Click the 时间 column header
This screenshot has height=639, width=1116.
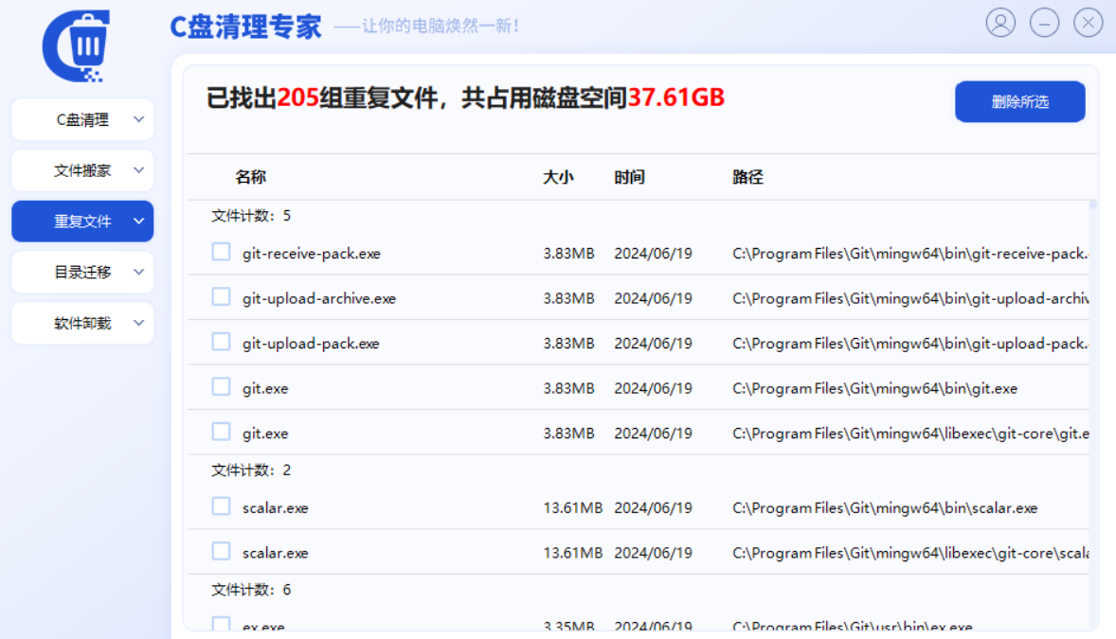[630, 177]
